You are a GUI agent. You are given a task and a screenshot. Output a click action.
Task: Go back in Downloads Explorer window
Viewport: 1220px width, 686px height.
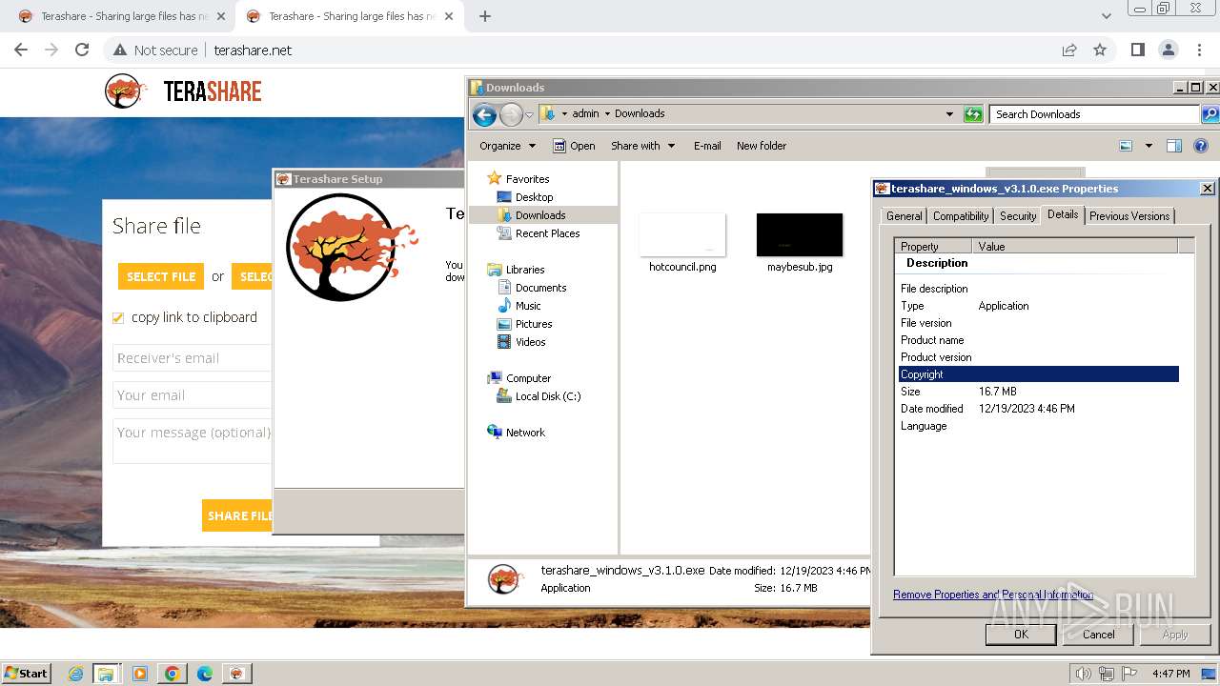[484, 115]
